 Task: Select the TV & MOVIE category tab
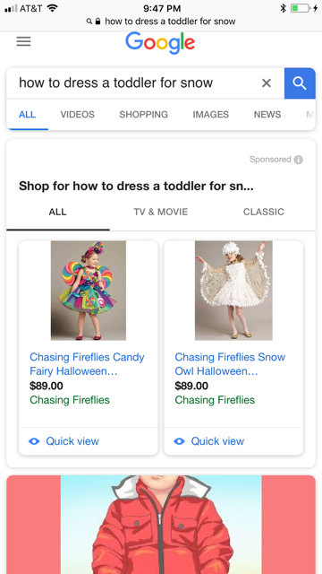click(x=161, y=212)
